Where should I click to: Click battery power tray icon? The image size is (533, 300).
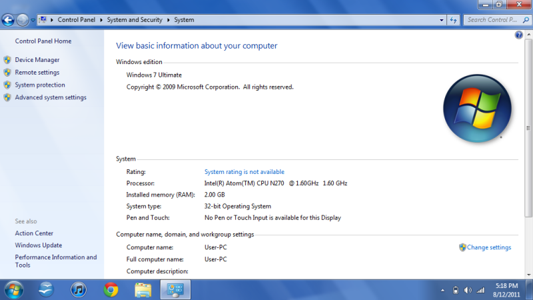pyautogui.click(x=456, y=290)
